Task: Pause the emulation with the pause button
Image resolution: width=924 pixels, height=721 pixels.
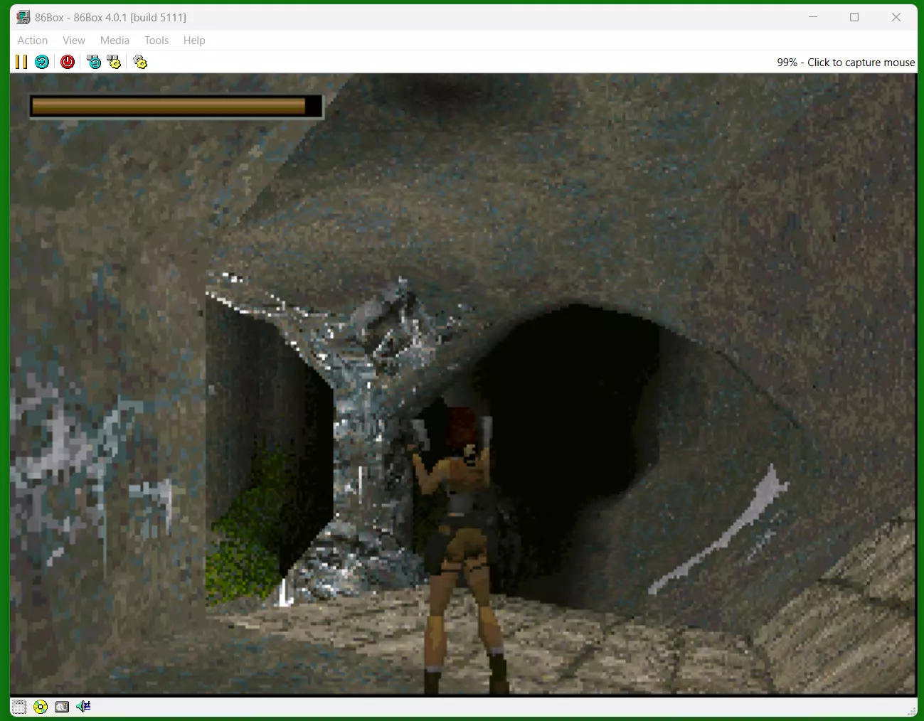Action: [21, 62]
